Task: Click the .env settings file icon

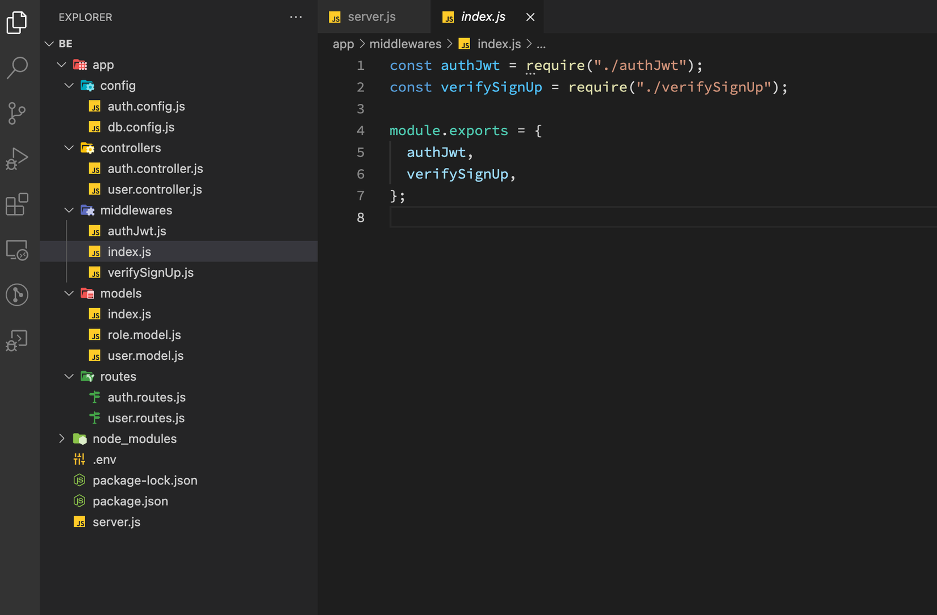Action: [80, 460]
